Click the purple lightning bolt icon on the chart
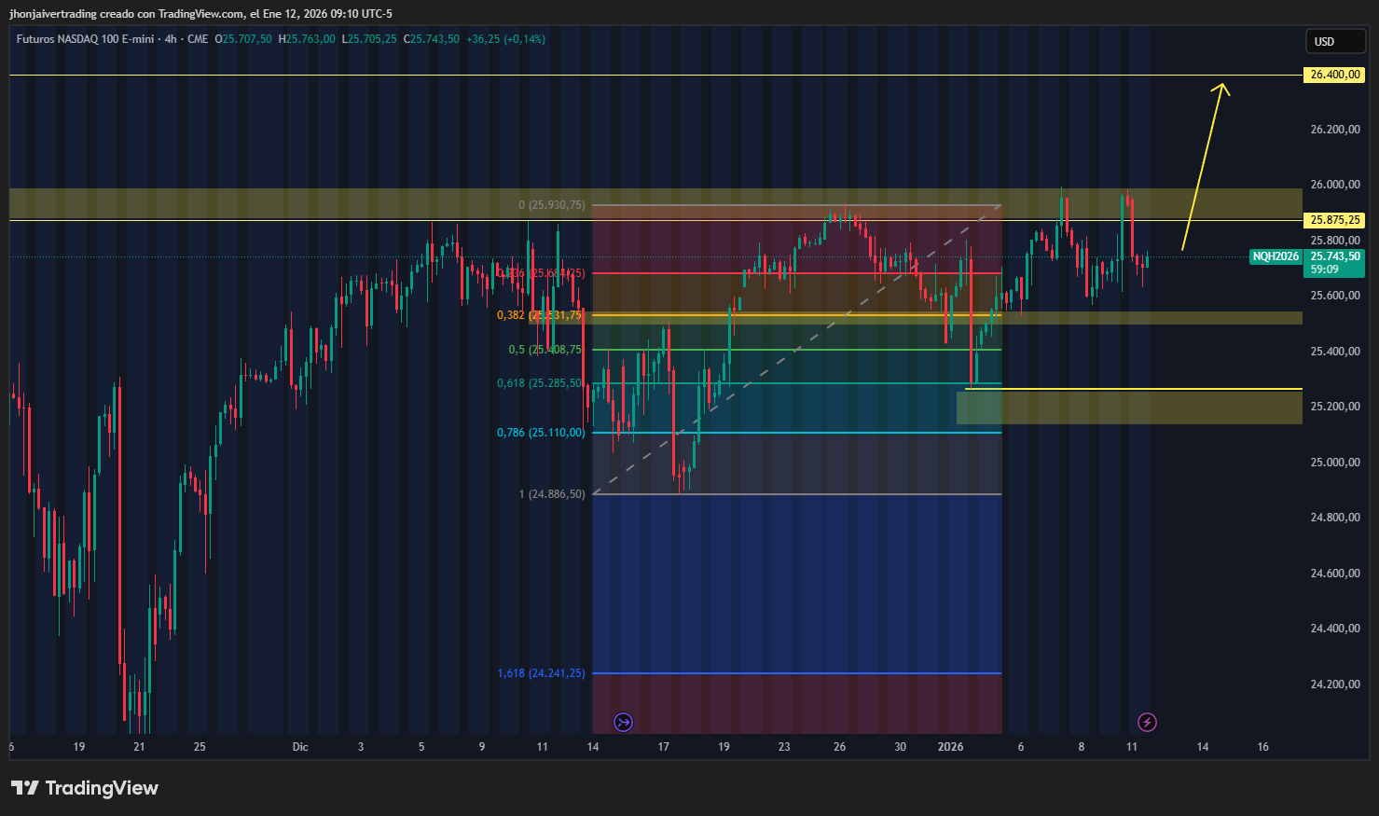Screen dimensions: 1379x816 [1148, 722]
